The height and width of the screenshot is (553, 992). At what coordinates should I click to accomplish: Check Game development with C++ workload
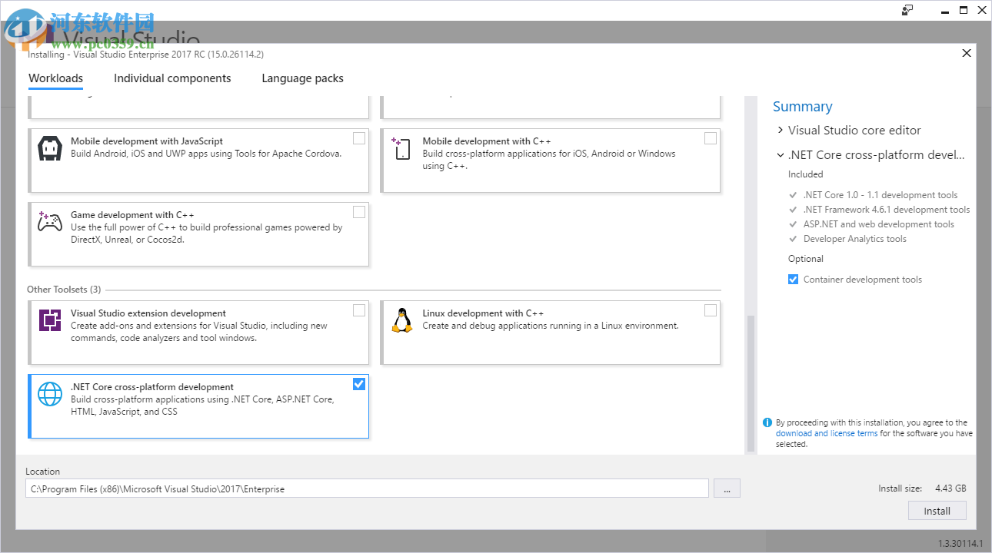point(359,212)
